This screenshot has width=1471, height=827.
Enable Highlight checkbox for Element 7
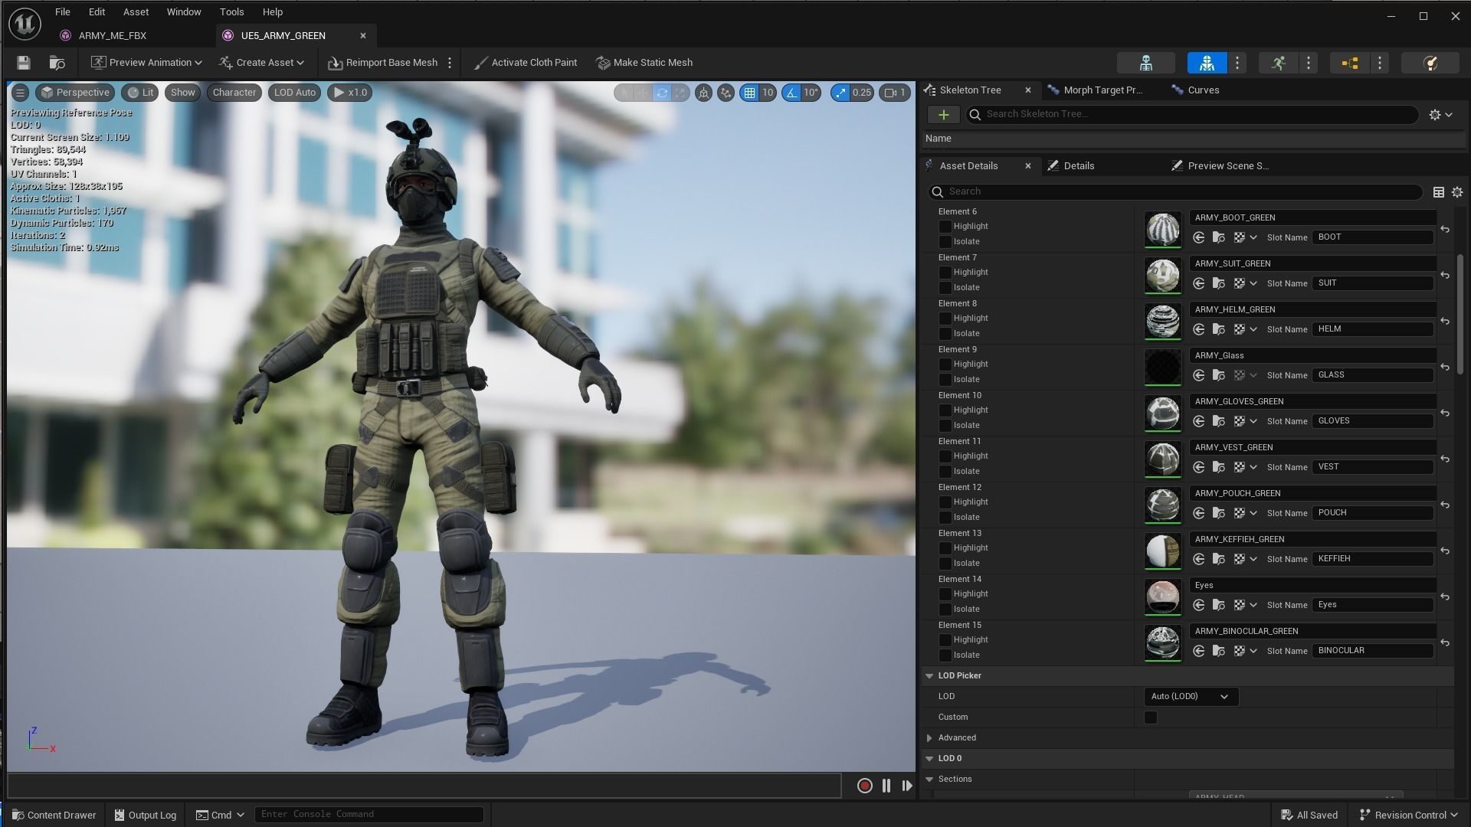tap(945, 273)
